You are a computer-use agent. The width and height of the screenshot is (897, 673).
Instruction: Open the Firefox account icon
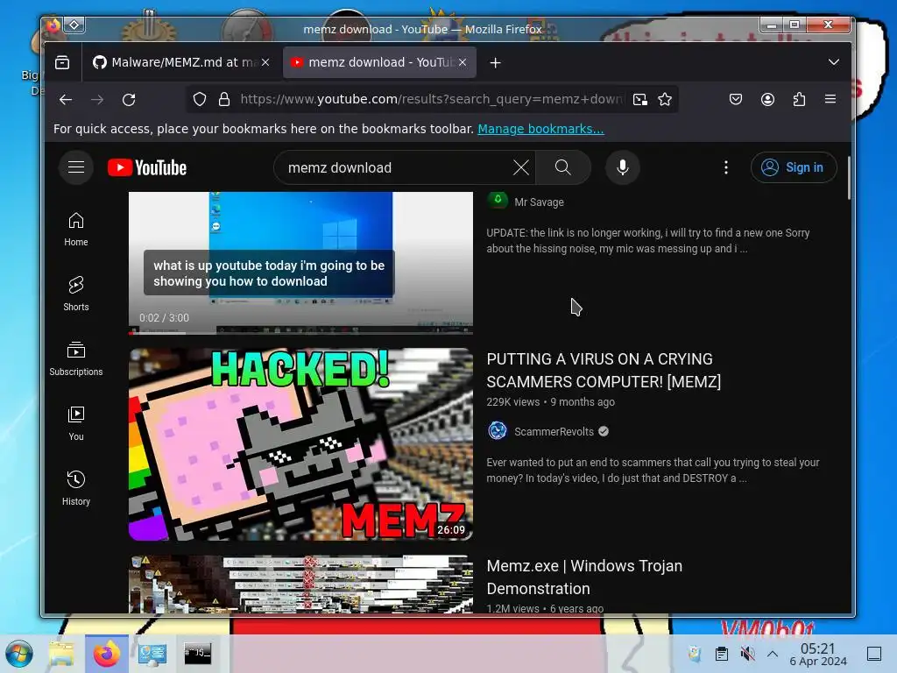[x=767, y=100]
